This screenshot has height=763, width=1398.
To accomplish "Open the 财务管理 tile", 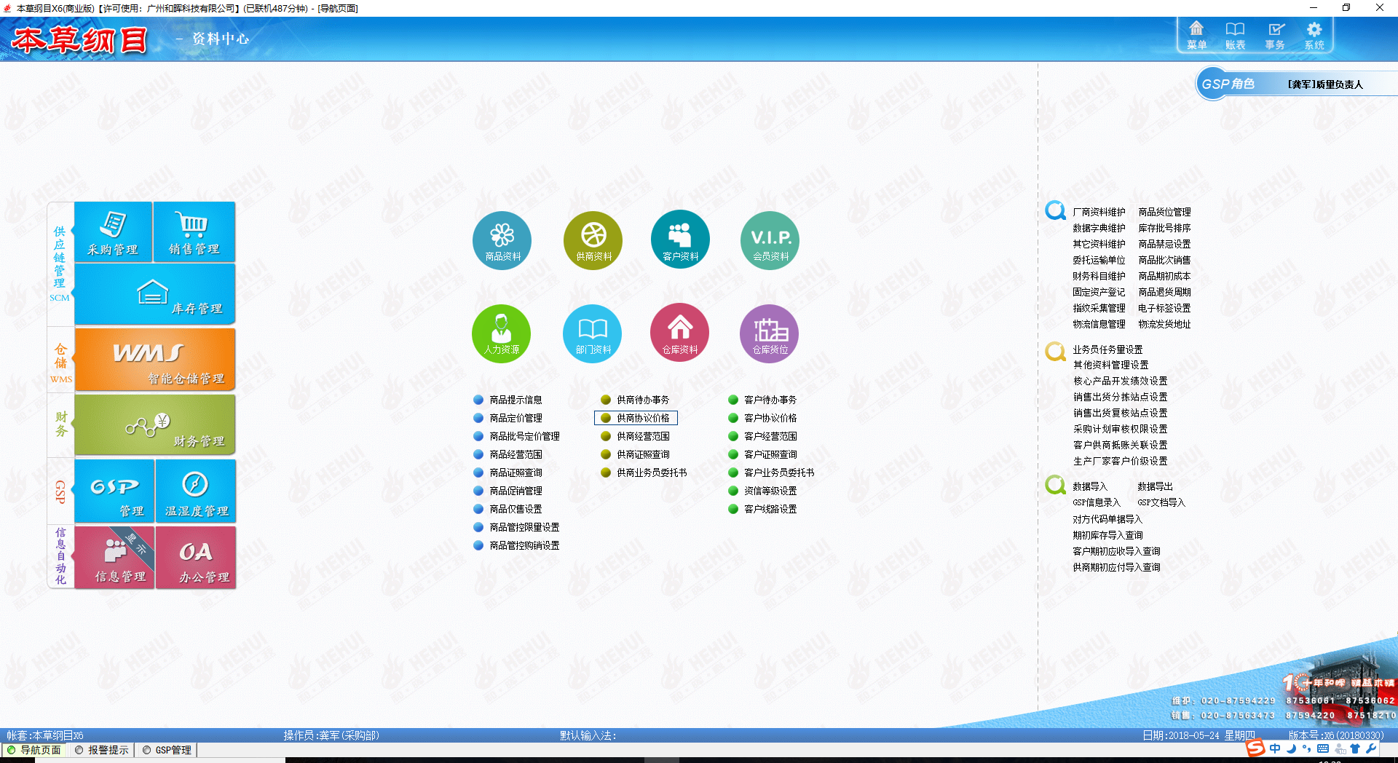I will coord(155,425).
